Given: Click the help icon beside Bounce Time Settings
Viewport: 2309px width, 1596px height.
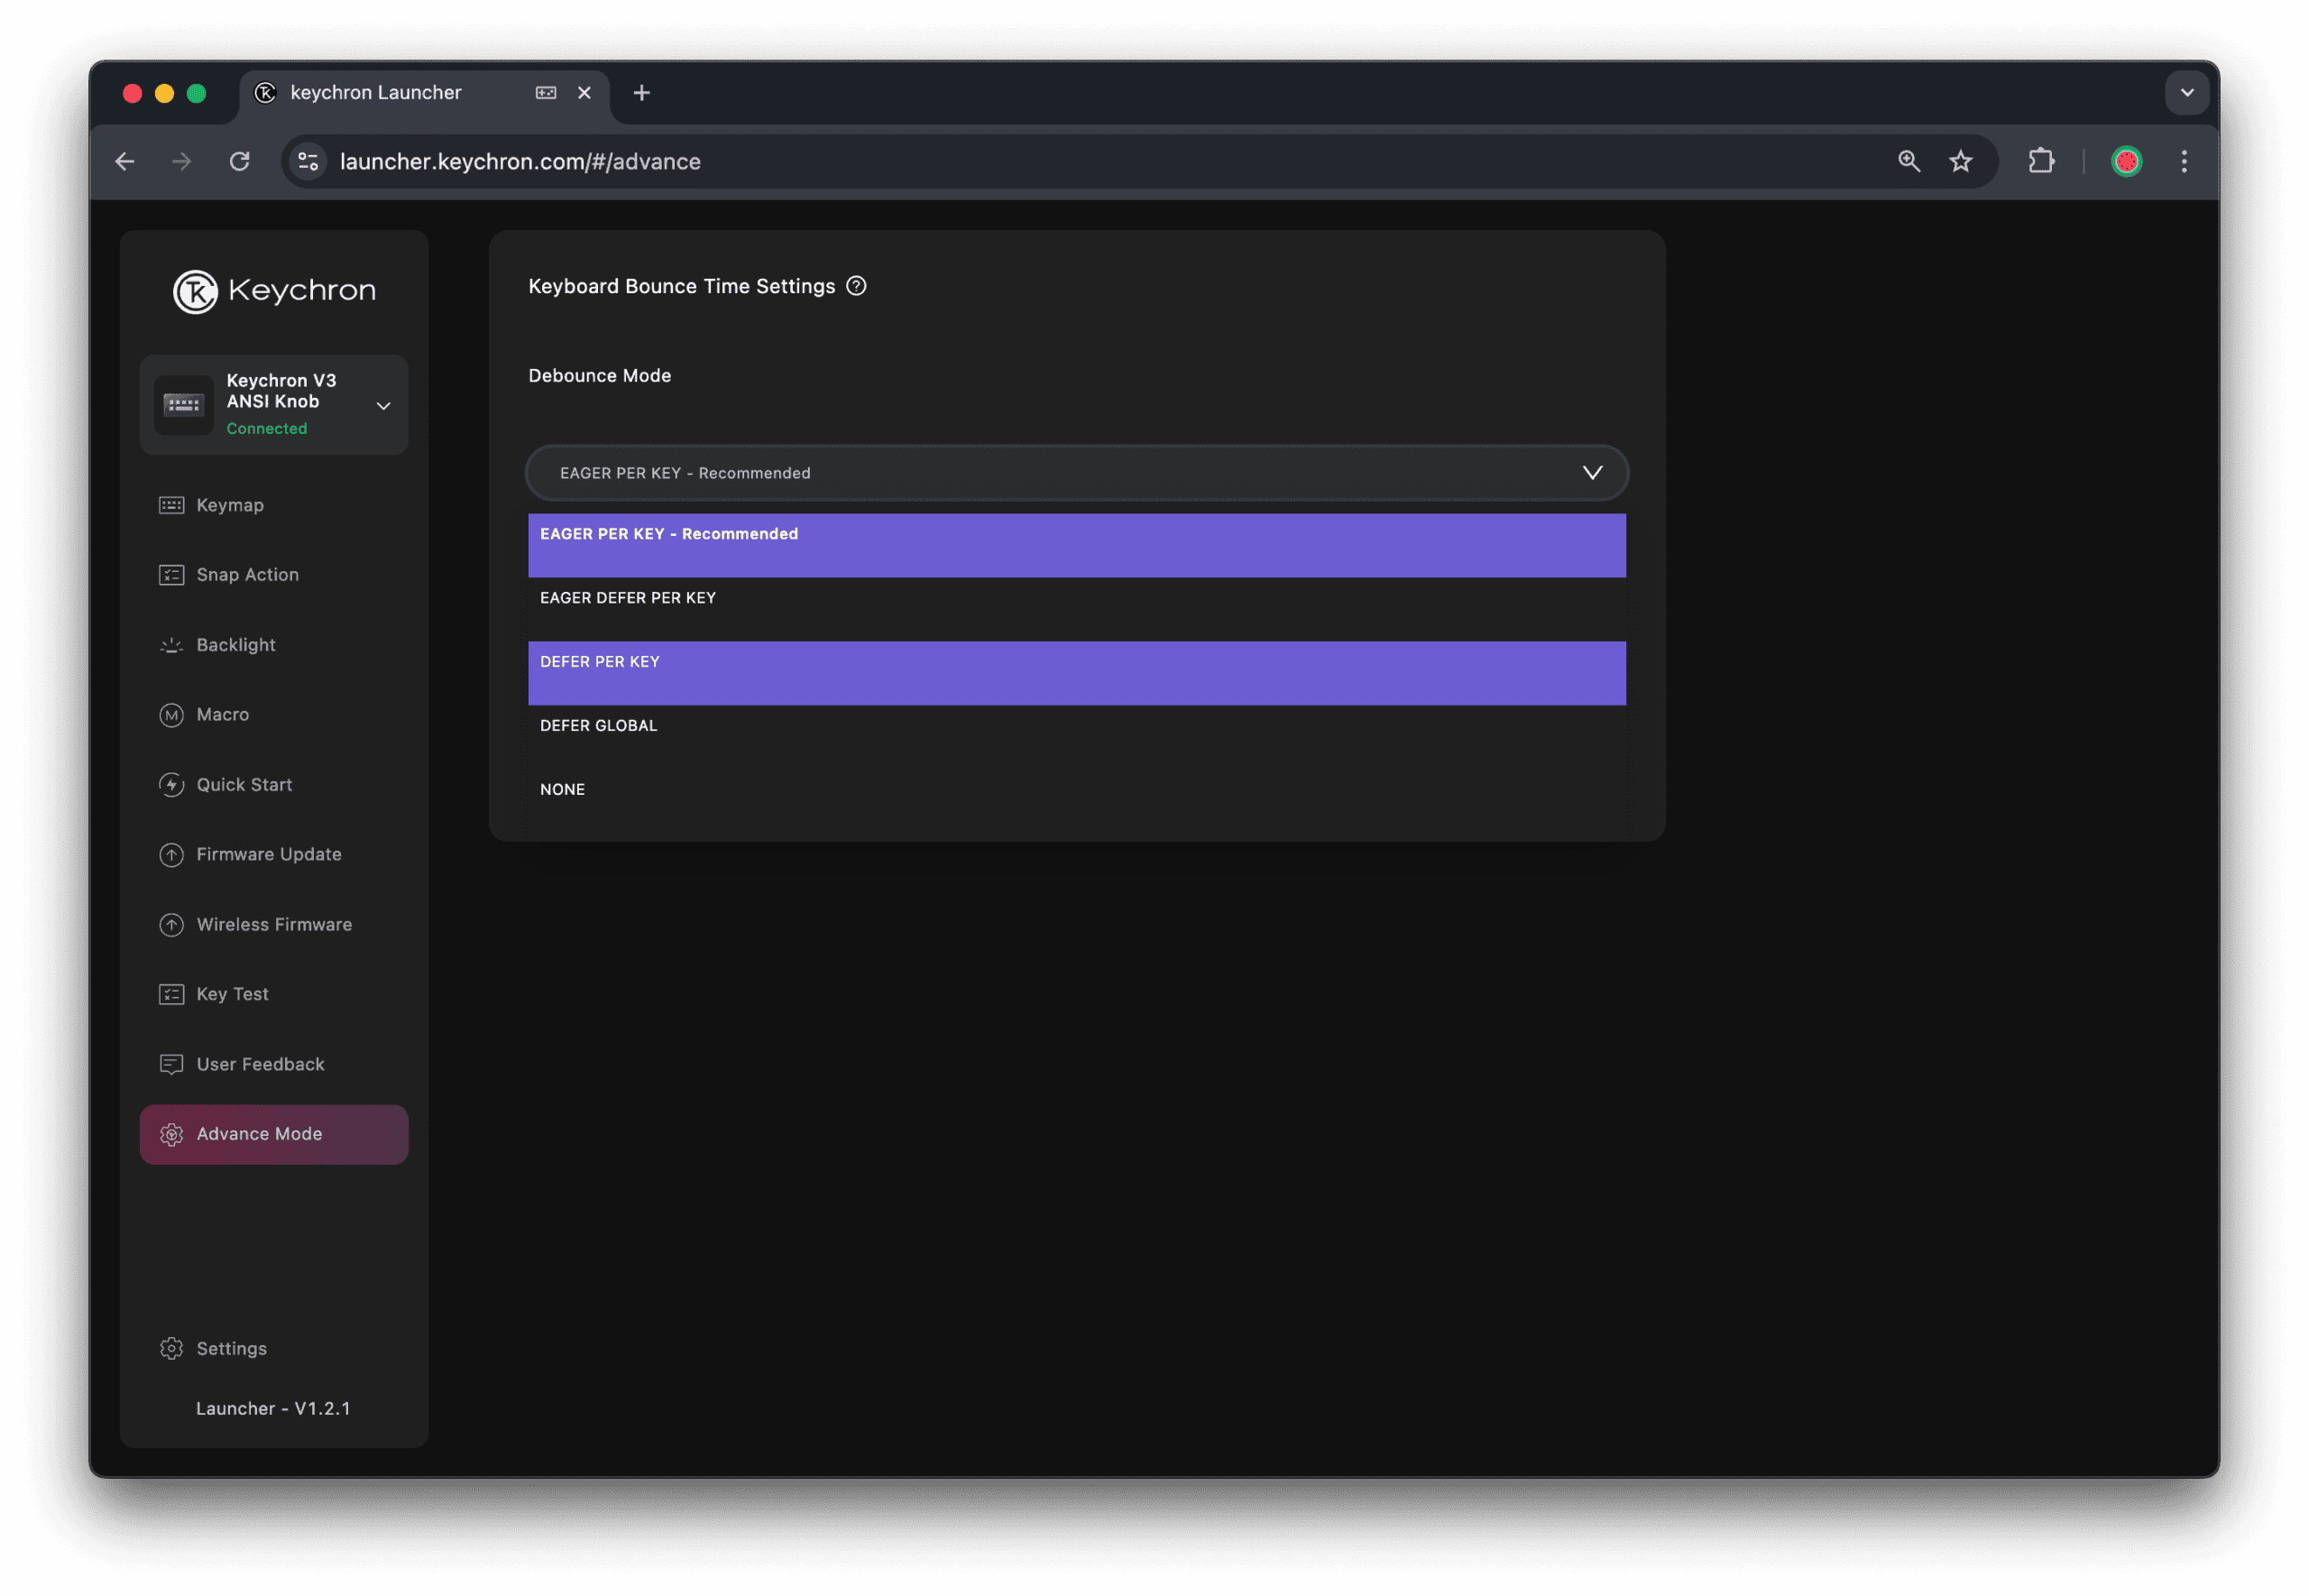Looking at the screenshot, I should (x=856, y=286).
